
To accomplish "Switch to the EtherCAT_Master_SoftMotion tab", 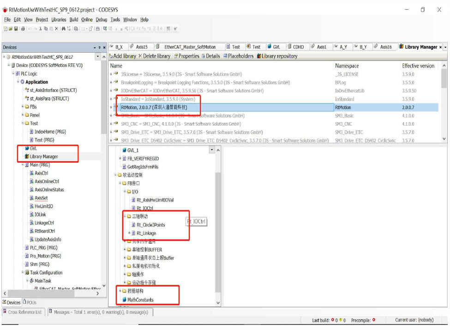I will click(189, 47).
